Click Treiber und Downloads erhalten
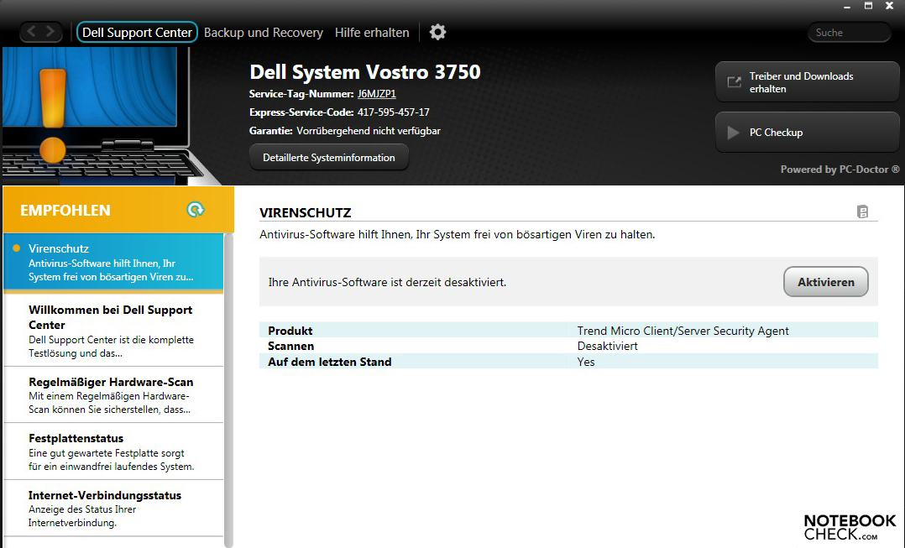905x548 pixels. pyautogui.click(x=807, y=82)
